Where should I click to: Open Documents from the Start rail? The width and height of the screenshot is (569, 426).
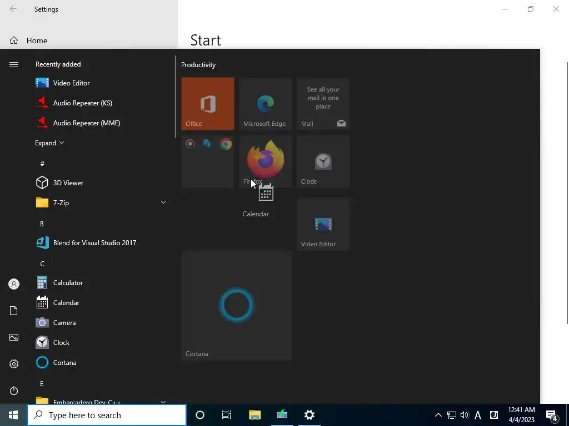pos(14,311)
